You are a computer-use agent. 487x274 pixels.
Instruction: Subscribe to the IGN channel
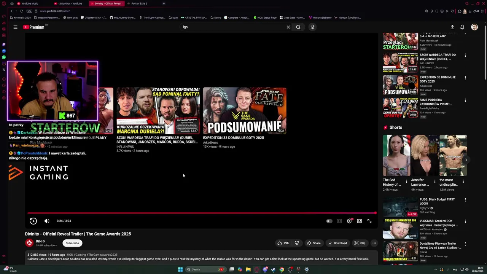(x=72, y=243)
